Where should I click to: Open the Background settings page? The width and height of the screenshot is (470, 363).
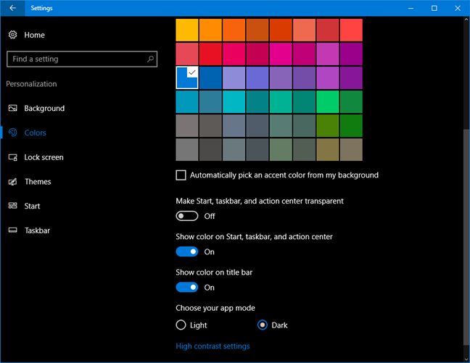(44, 108)
